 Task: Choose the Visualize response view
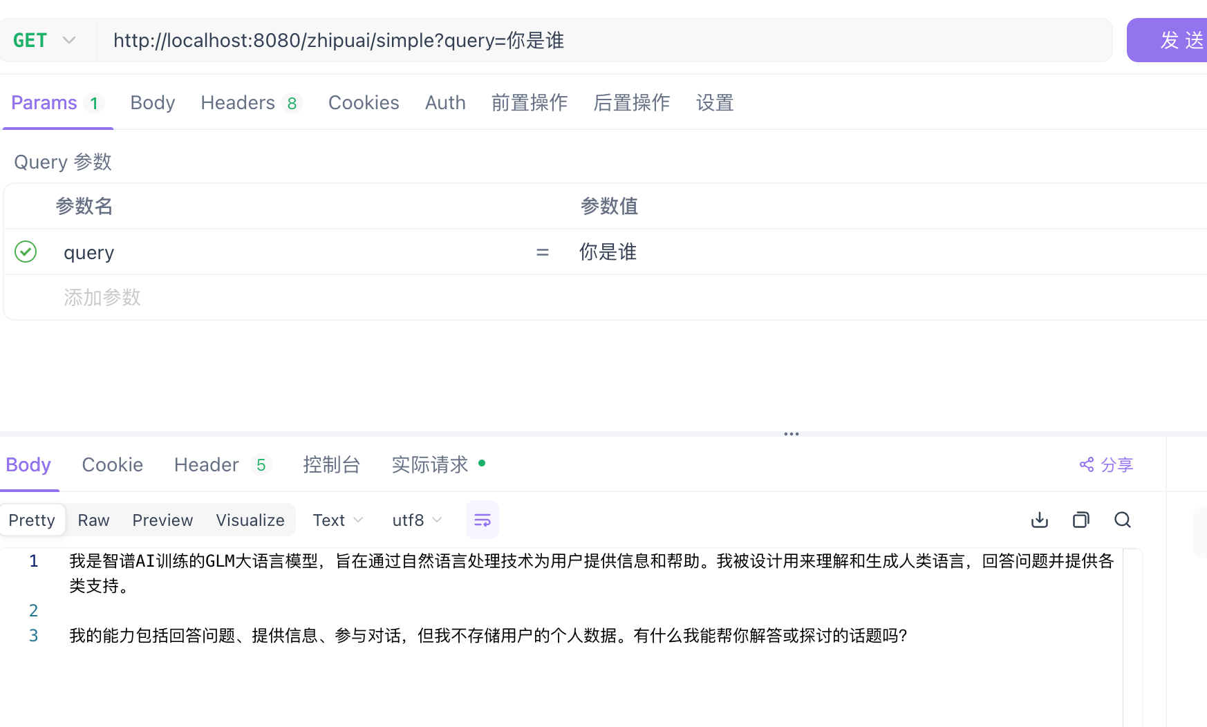point(250,520)
